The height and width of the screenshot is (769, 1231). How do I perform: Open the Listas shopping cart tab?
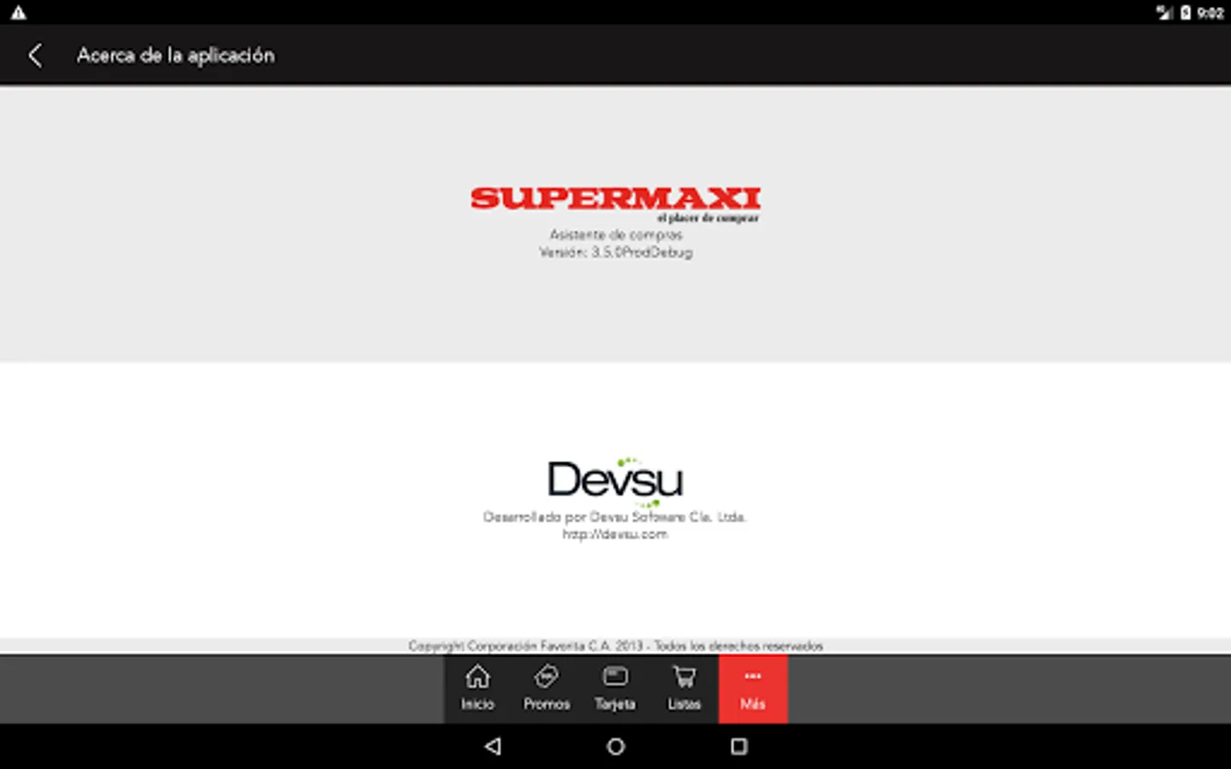tap(684, 689)
